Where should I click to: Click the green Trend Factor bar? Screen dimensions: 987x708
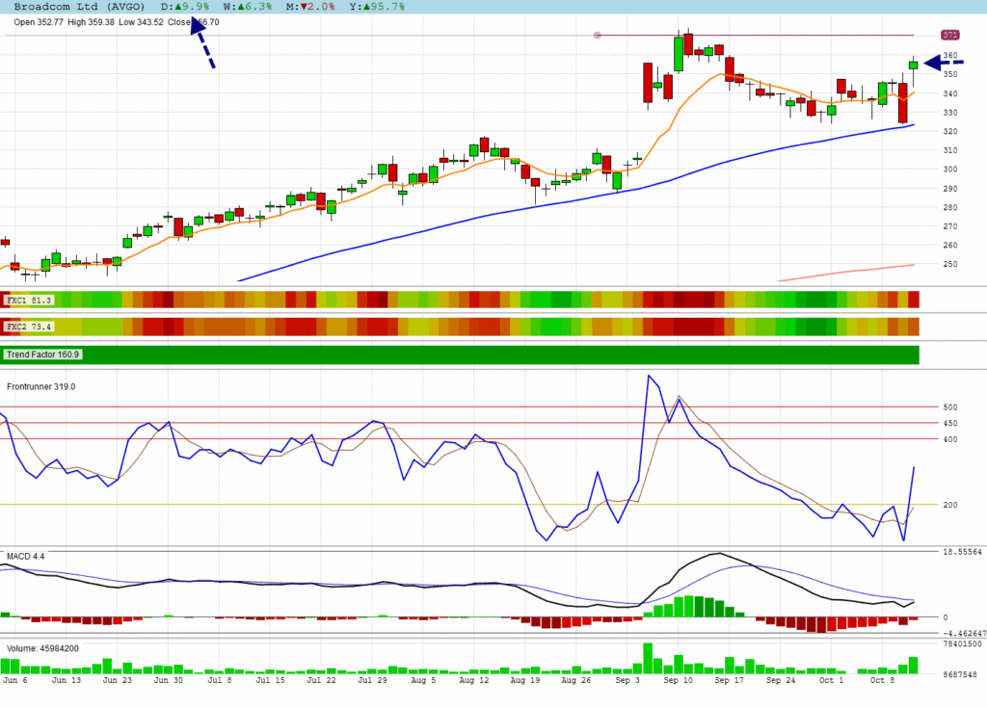click(482, 354)
